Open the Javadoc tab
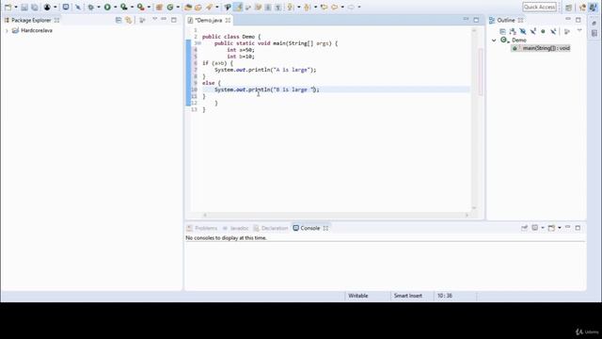The width and height of the screenshot is (602, 339). pos(235,228)
